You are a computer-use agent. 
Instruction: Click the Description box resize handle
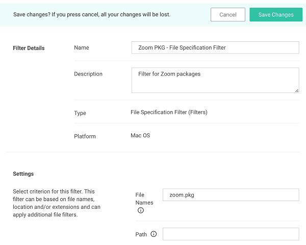(x=297, y=91)
